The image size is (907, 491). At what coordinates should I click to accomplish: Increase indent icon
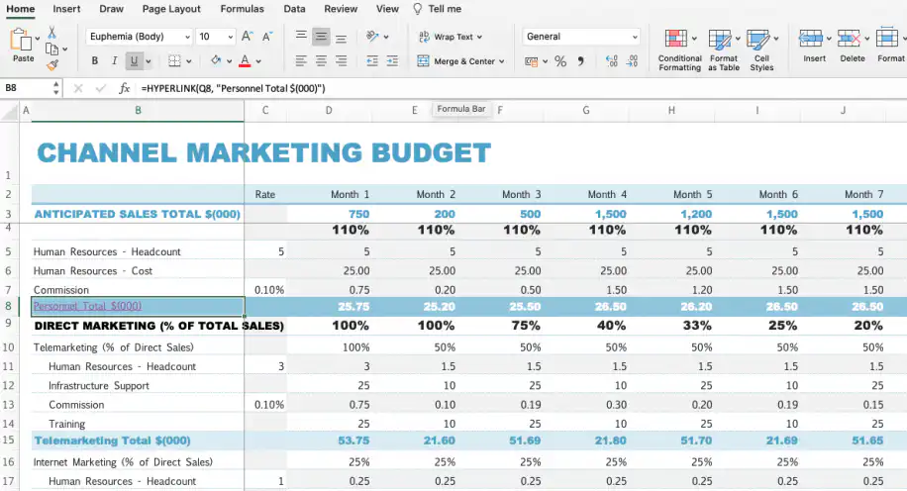point(392,60)
